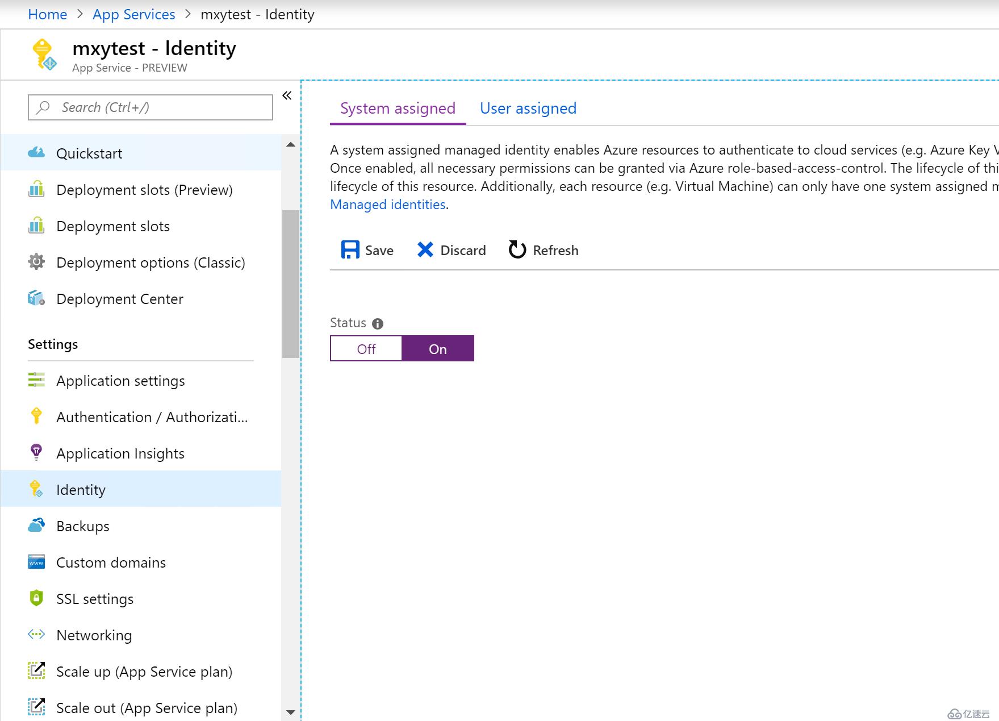Set the Status toggle to On
Image resolution: width=999 pixels, height=721 pixels.
coord(438,348)
